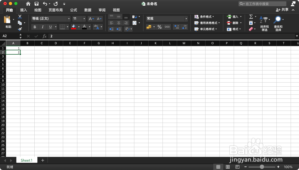This screenshot has height=170, width=299.
Task: Select the Sheet1 sheet tab
Action: point(27,160)
